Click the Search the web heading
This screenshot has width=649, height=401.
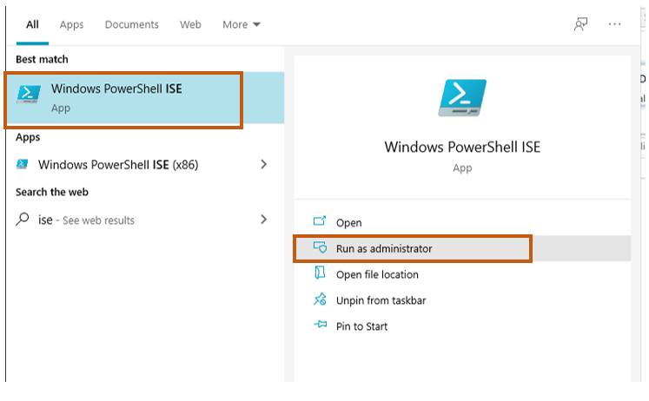[x=52, y=192]
